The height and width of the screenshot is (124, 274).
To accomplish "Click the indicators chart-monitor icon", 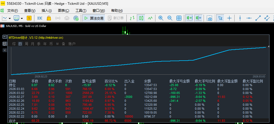I will [x=17, y=18].
